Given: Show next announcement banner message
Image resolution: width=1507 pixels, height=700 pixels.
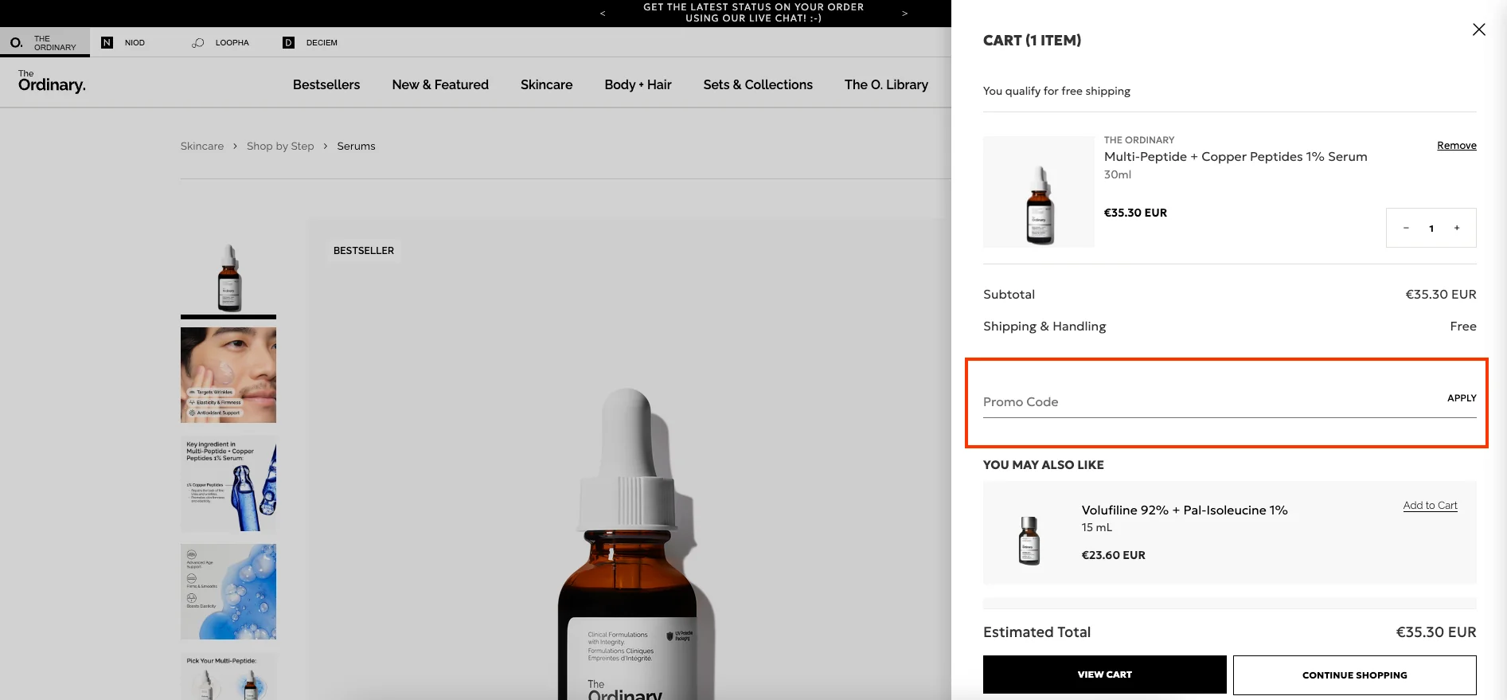Looking at the screenshot, I should point(904,13).
